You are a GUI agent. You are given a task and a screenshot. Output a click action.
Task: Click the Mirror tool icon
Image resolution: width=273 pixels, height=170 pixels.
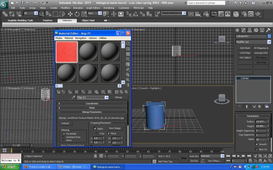[x=191, y=14]
